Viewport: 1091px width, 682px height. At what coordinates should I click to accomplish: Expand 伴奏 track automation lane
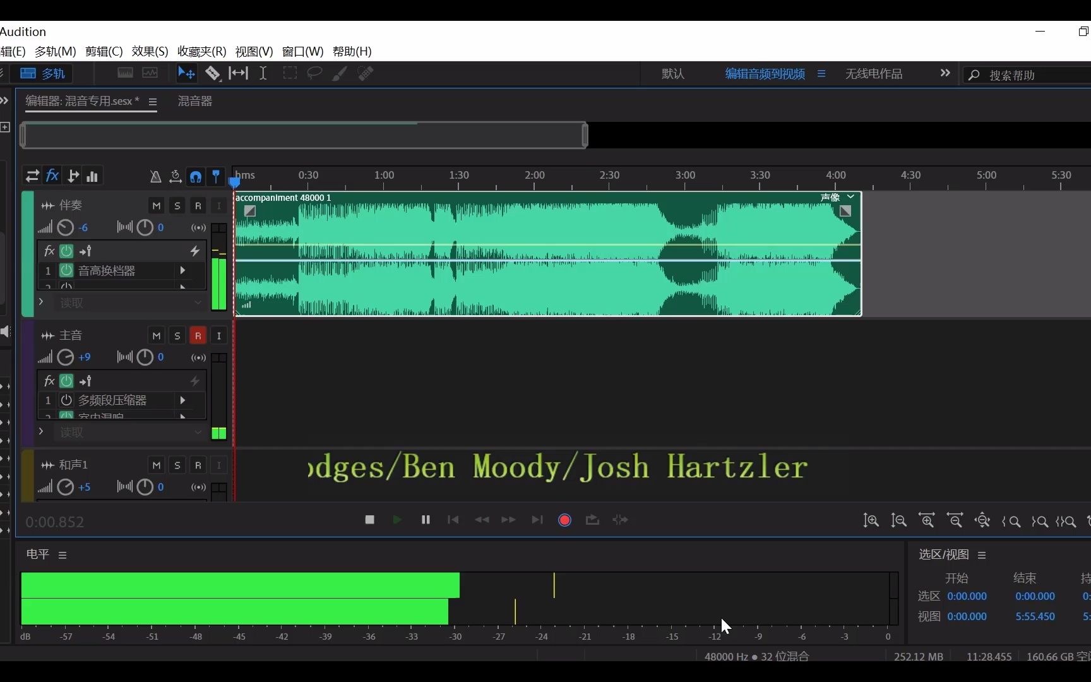(x=41, y=302)
